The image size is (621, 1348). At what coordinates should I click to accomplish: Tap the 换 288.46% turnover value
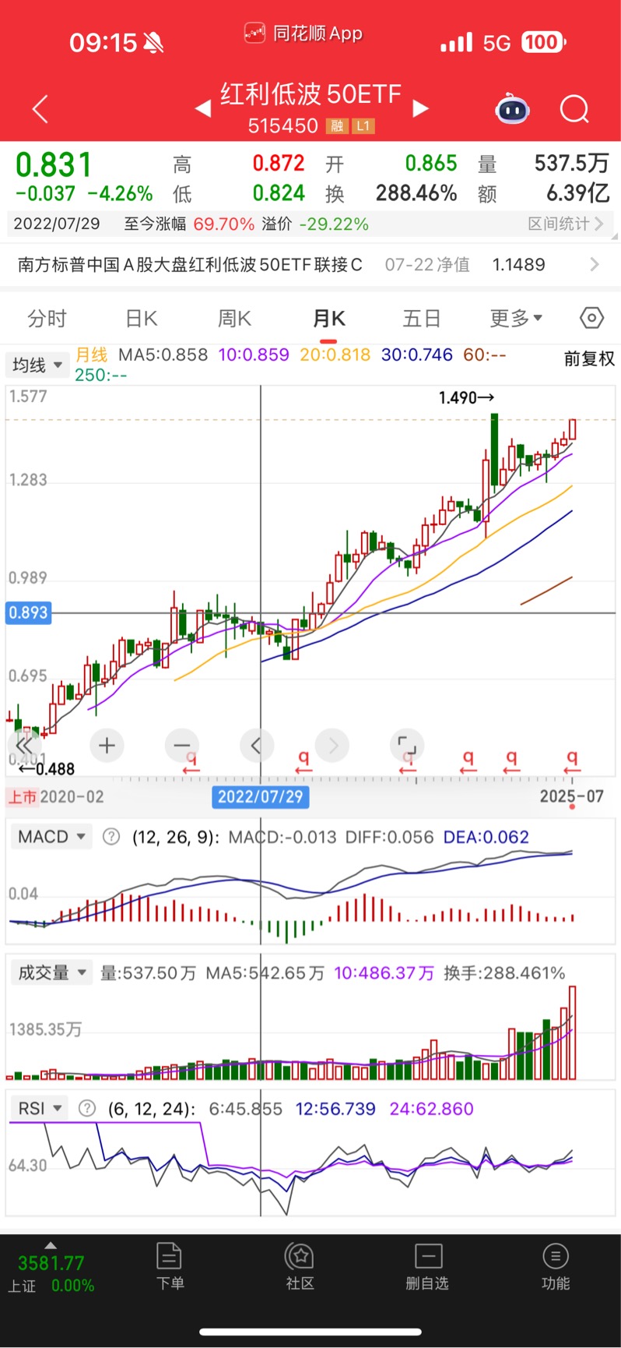(x=391, y=193)
